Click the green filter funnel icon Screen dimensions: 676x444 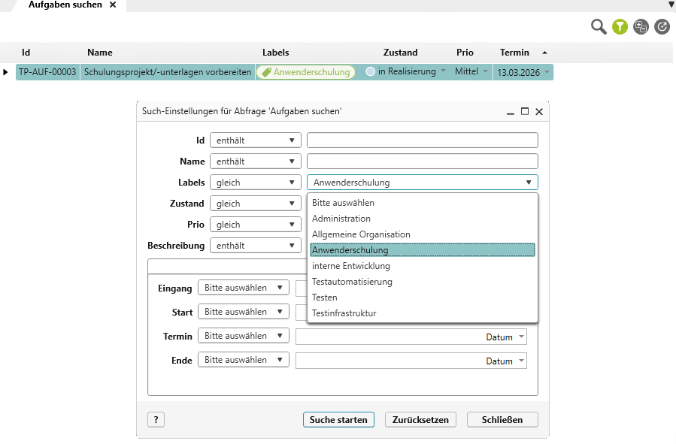click(x=619, y=26)
